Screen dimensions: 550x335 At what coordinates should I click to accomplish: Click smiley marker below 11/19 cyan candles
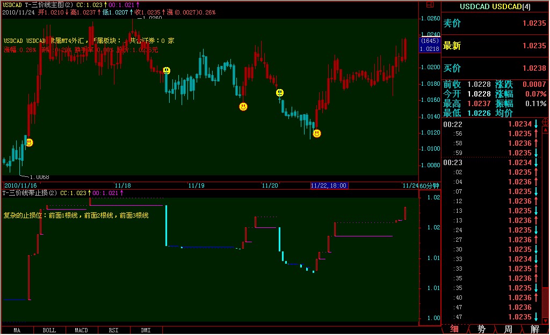coord(243,107)
